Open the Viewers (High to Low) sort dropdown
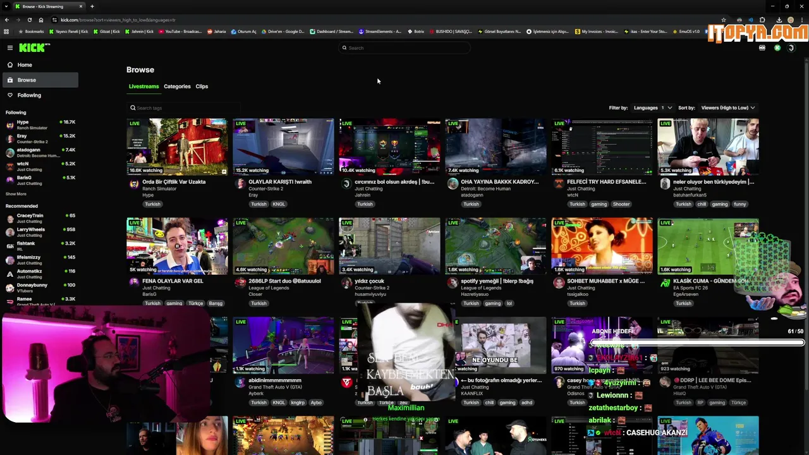 (x=727, y=107)
